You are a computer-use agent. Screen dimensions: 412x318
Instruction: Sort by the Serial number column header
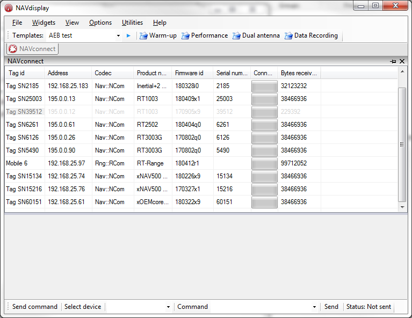[x=232, y=73]
